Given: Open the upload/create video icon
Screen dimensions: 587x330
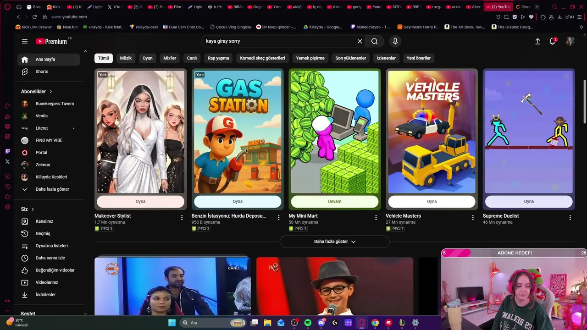Looking at the screenshot, I should (x=537, y=41).
